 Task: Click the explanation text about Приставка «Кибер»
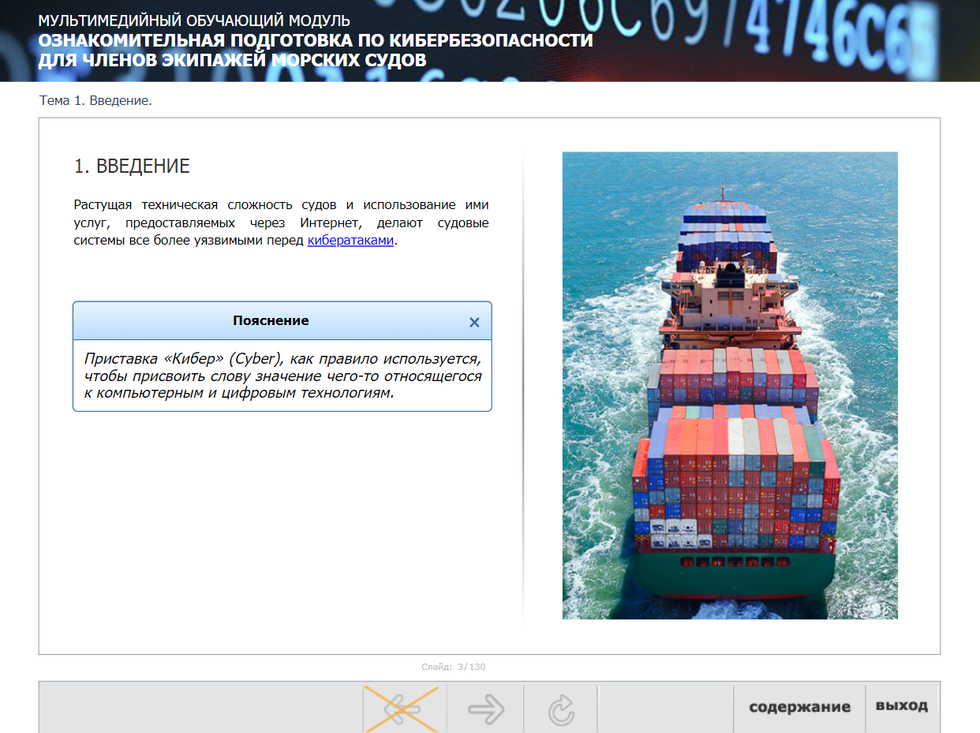click(282, 376)
